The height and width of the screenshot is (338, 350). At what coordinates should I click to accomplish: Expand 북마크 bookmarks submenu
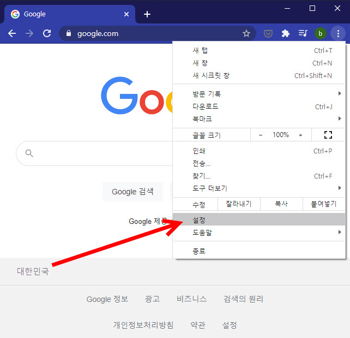259,119
